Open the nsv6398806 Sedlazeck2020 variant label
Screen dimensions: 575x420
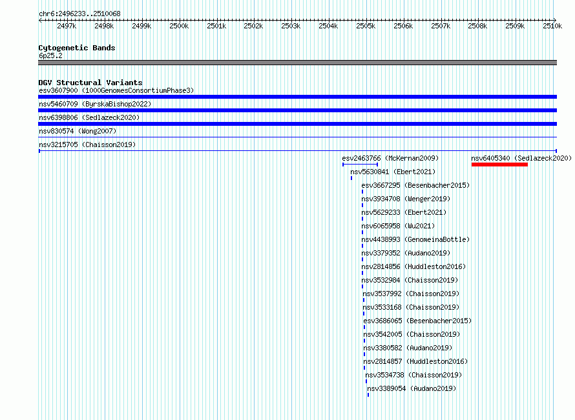(x=89, y=117)
